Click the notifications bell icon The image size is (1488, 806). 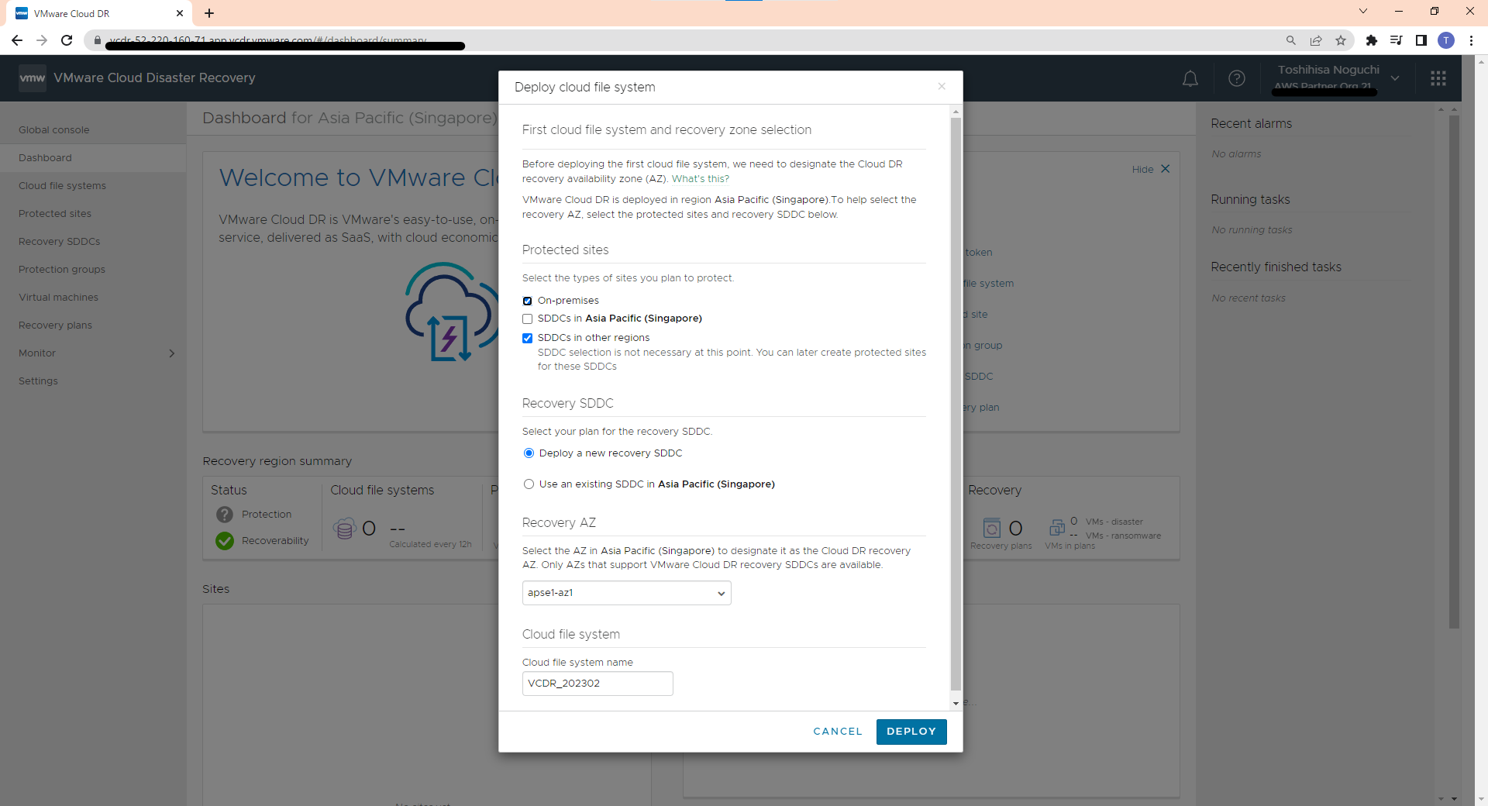coord(1190,78)
